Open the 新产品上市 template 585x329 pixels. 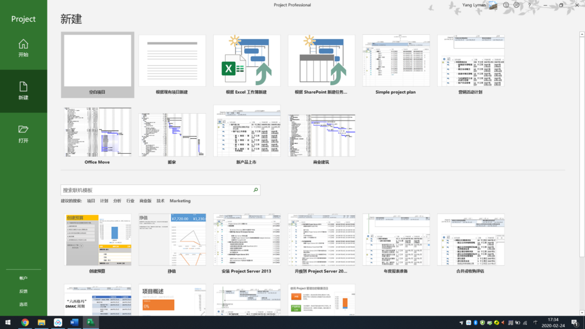[247, 131]
